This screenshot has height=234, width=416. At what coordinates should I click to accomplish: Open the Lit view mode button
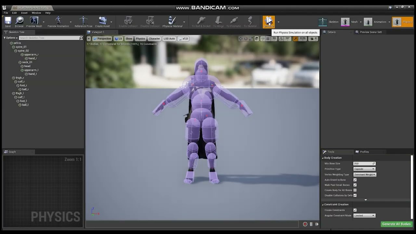click(118, 39)
